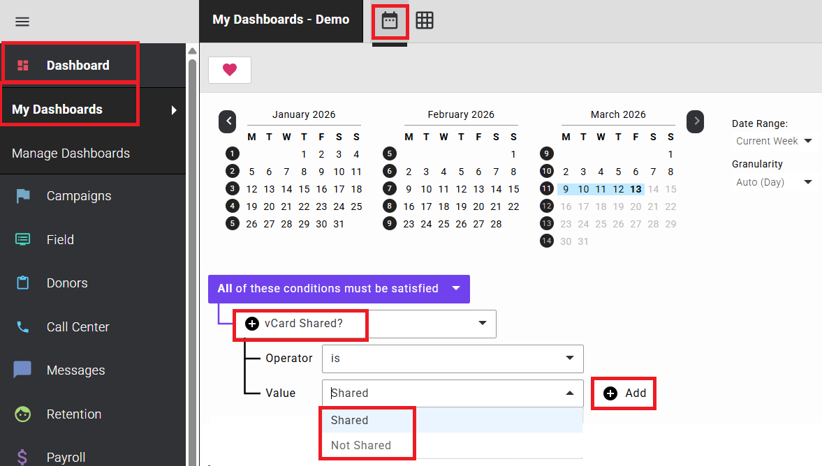Switch to the grid view icon
This screenshot has width=822, height=466.
(x=425, y=20)
